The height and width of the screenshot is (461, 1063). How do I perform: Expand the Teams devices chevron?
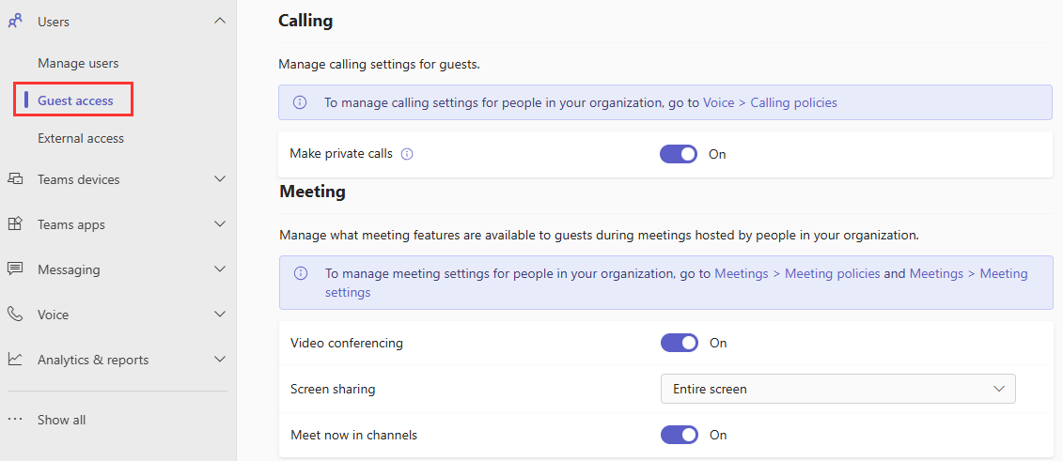click(220, 179)
